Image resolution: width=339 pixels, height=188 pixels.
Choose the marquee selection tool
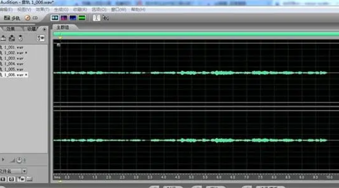point(105,18)
